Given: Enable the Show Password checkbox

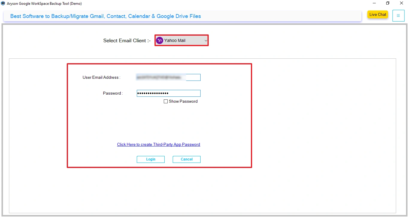Looking at the screenshot, I should (166, 101).
